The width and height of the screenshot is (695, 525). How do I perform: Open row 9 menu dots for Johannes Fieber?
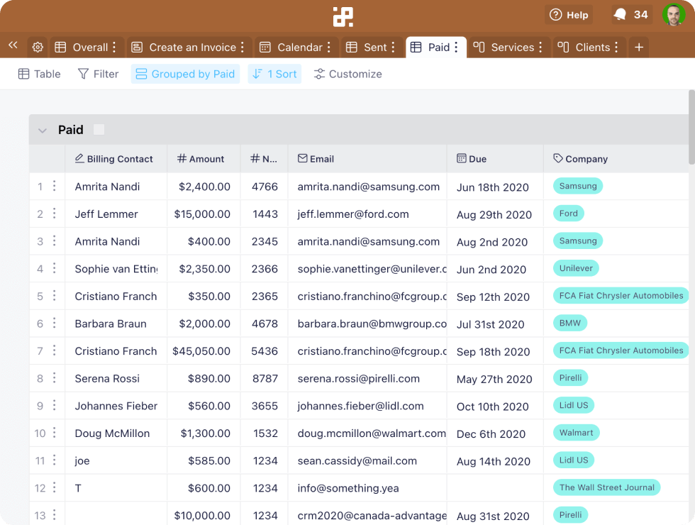pos(54,405)
